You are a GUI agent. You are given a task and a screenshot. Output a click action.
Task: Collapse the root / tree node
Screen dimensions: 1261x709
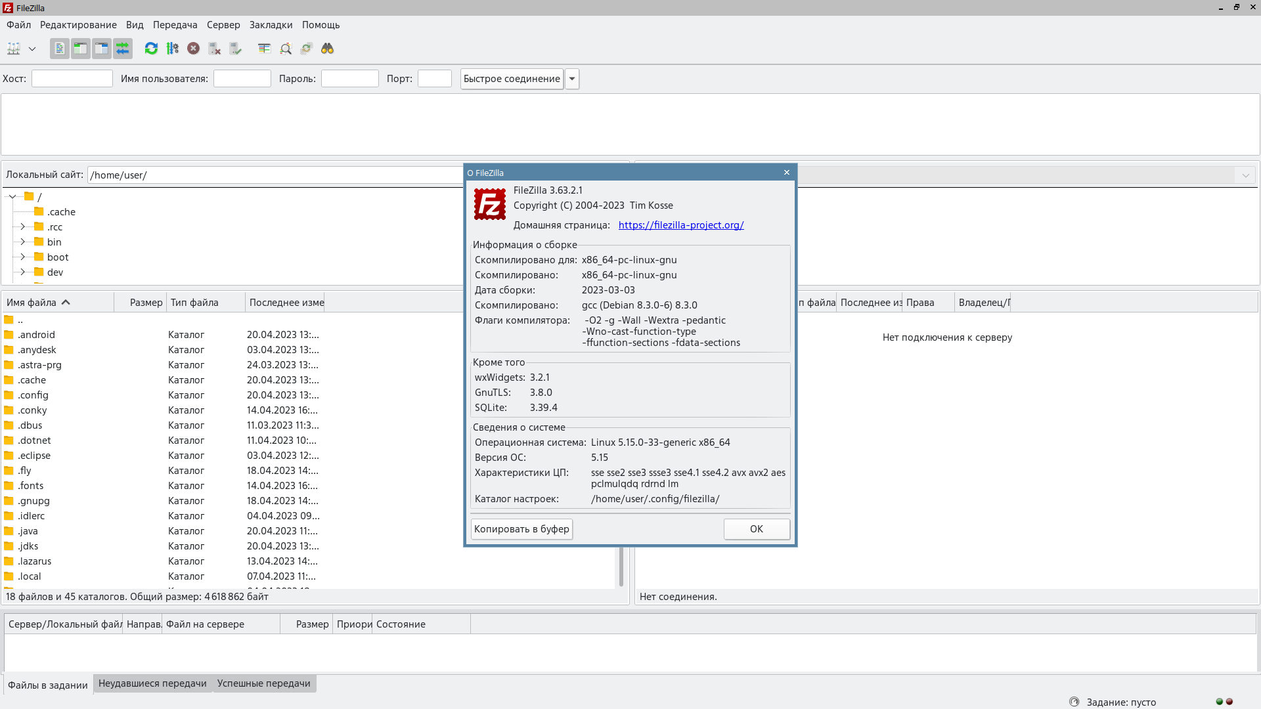(x=12, y=196)
